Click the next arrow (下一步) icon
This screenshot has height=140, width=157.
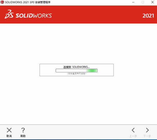point(147,130)
